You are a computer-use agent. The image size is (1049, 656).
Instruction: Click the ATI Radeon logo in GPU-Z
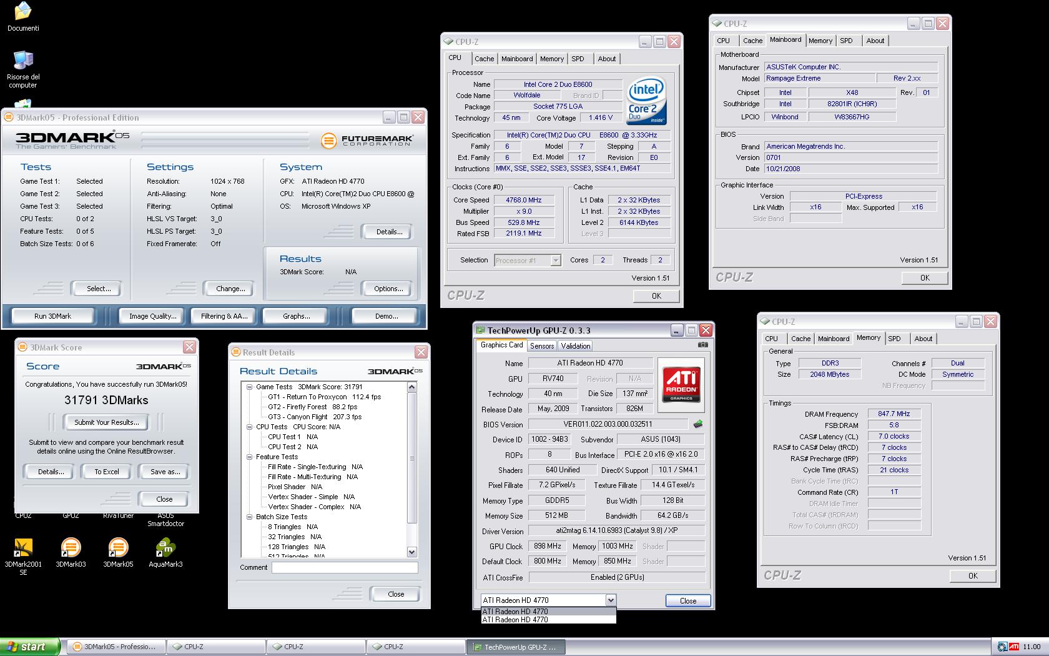coord(681,385)
